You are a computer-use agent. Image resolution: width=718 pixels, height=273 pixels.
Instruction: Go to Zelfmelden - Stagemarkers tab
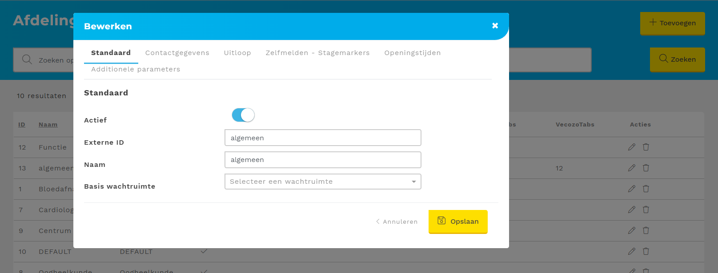point(317,53)
